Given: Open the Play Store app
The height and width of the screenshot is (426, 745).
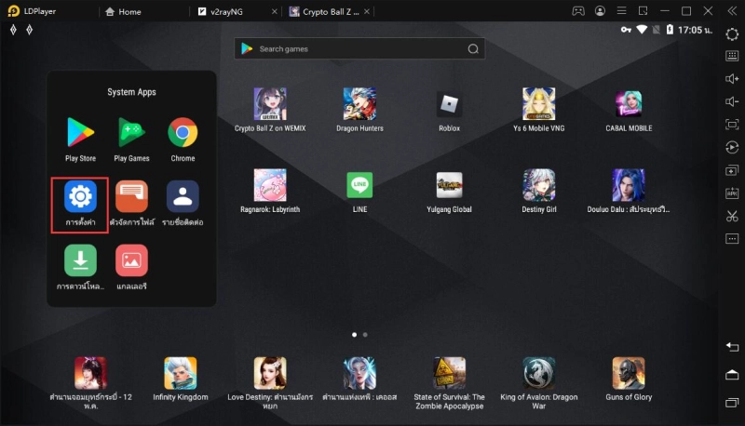Looking at the screenshot, I should click(80, 132).
